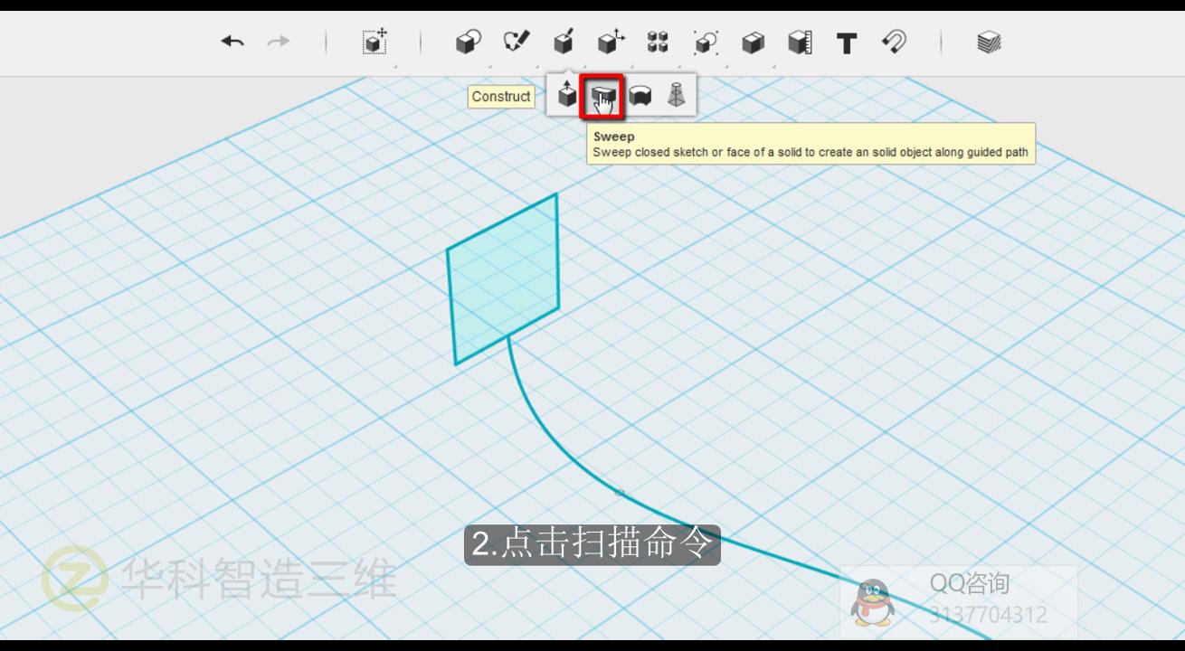
Task: Choose Loft in the Construct flyout
Action: point(677,94)
